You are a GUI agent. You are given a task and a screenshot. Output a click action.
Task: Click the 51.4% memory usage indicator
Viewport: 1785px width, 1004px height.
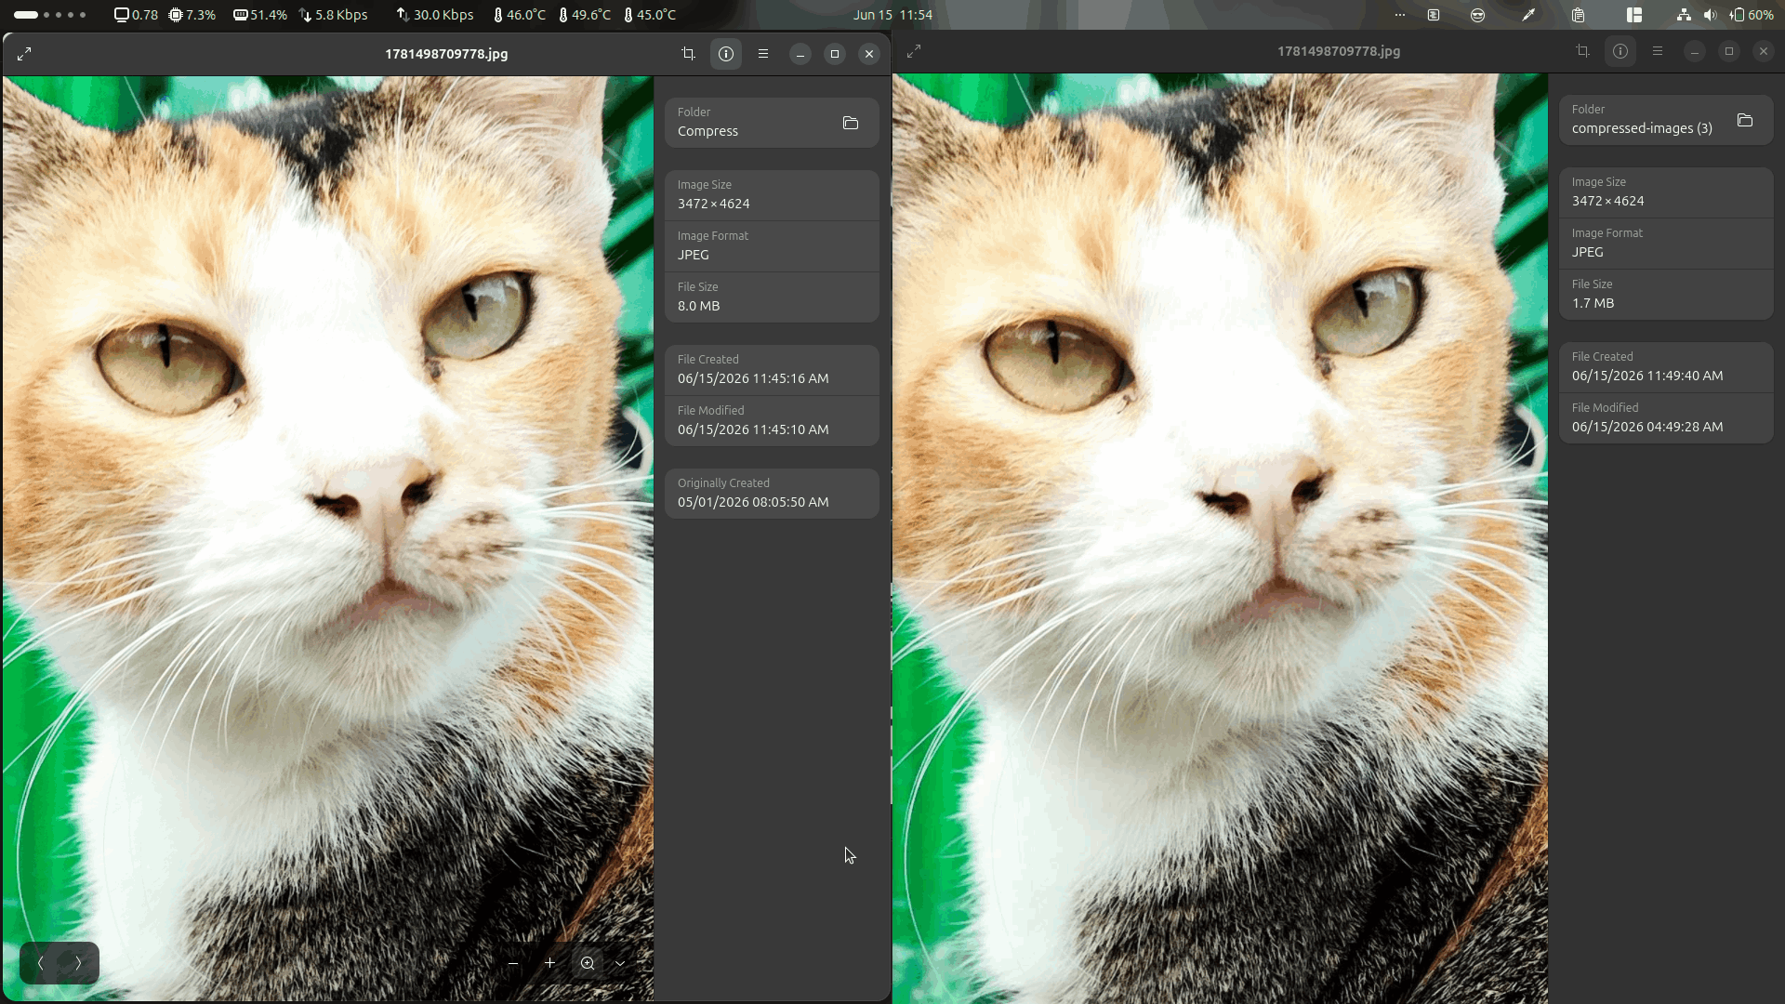click(259, 15)
